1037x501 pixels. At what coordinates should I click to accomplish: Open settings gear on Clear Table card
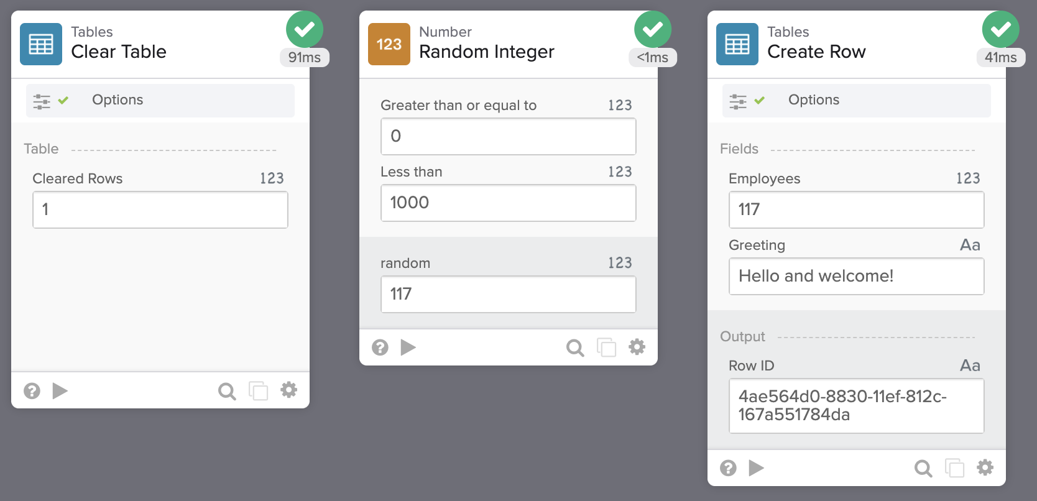tap(288, 390)
